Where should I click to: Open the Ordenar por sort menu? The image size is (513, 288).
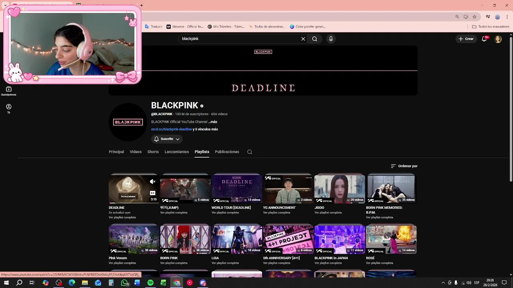click(x=404, y=166)
